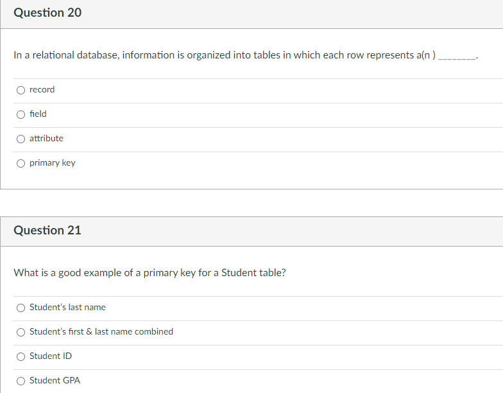Image resolution: width=503 pixels, height=393 pixels.
Task: Click the 'record' answer label text
Action: coord(42,90)
